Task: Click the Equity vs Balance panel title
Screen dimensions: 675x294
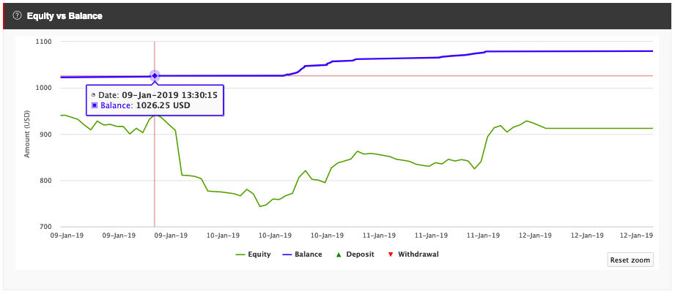Action: (64, 16)
